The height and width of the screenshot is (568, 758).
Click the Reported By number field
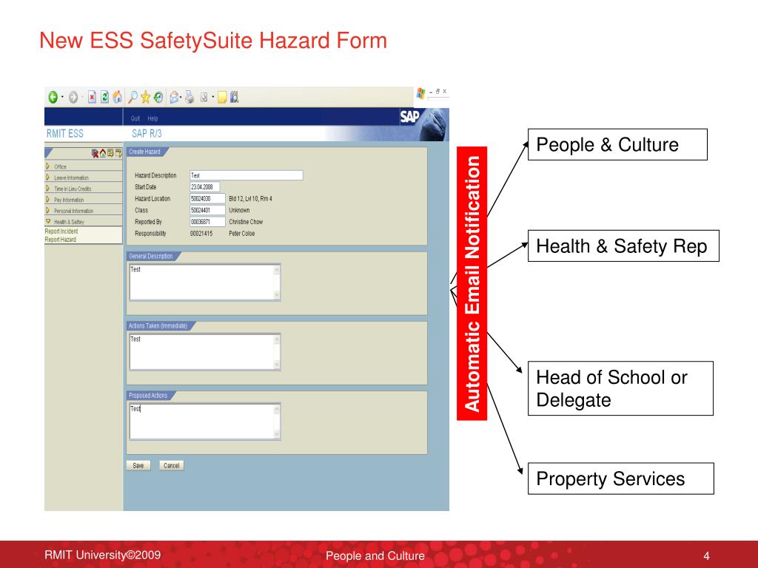(x=207, y=222)
